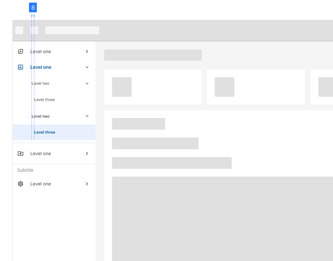Click the thumbnail in the first card
This screenshot has width=333, height=261.
click(x=122, y=87)
